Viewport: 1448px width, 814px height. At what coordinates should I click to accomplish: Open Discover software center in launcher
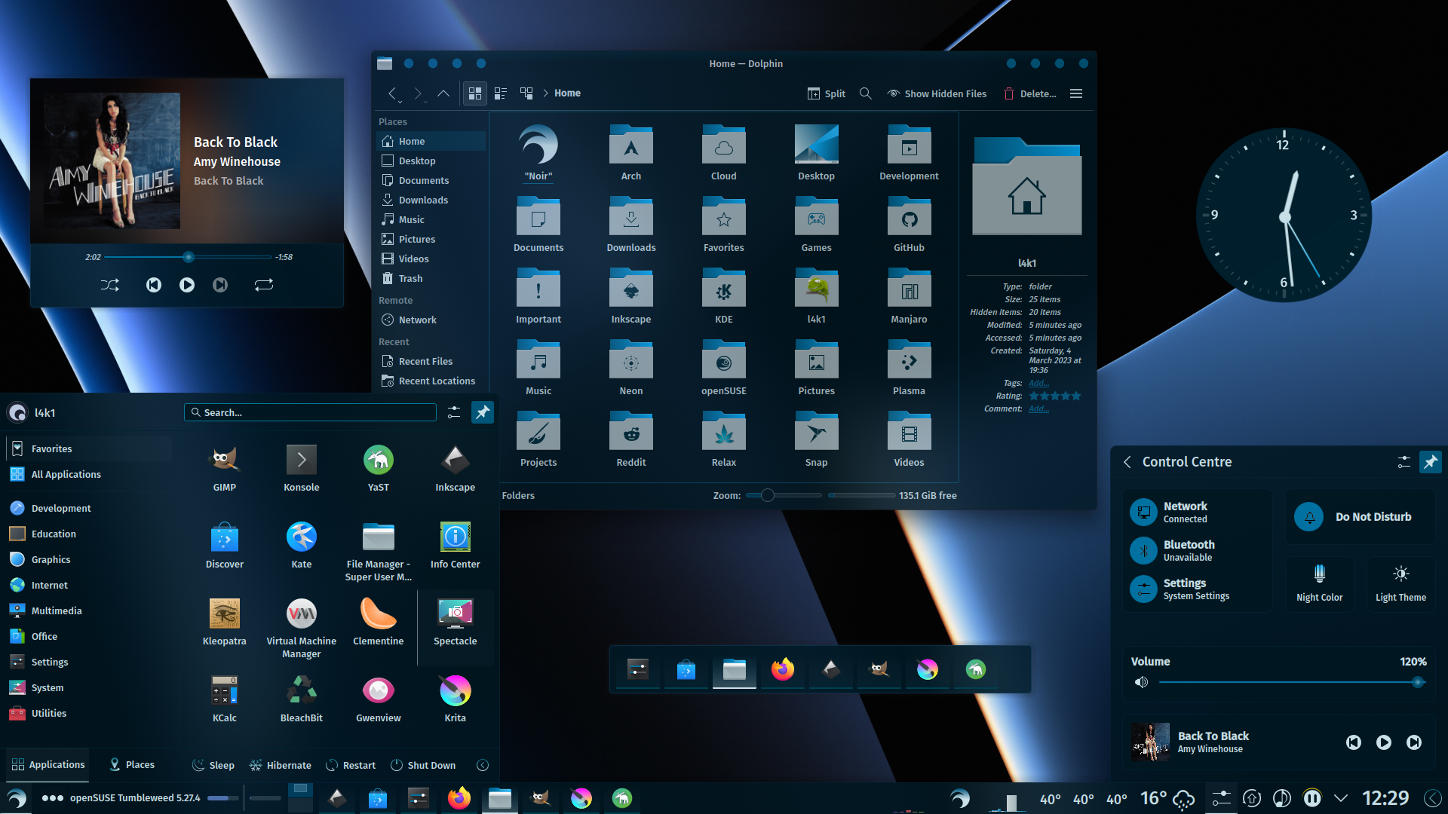pyautogui.click(x=224, y=545)
